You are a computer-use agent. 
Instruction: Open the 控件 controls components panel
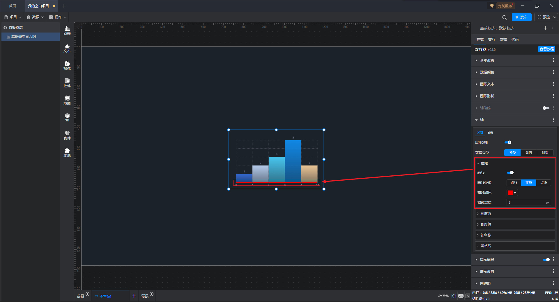click(x=67, y=83)
